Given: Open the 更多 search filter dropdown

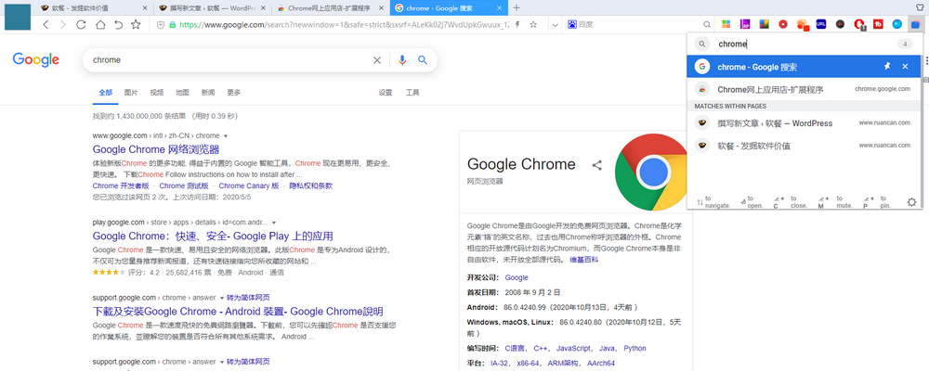Looking at the screenshot, I should 233,93.
